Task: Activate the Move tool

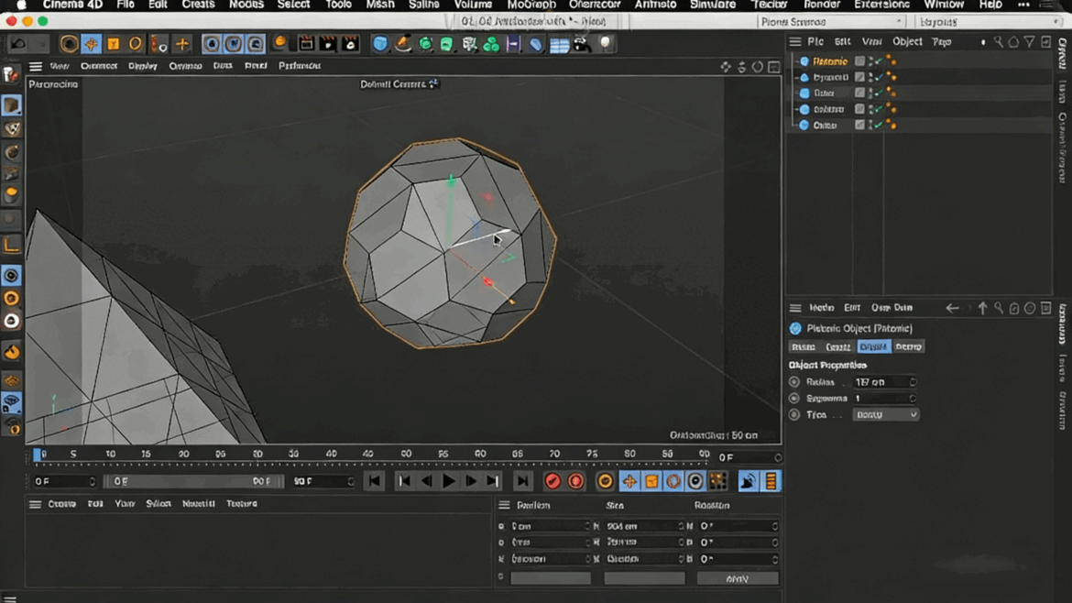Action: (90, 43)
